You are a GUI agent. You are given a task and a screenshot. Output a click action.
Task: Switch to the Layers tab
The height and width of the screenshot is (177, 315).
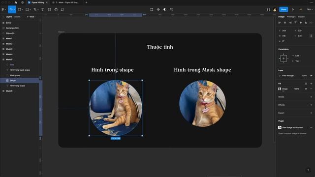click(x=9, y=17)
